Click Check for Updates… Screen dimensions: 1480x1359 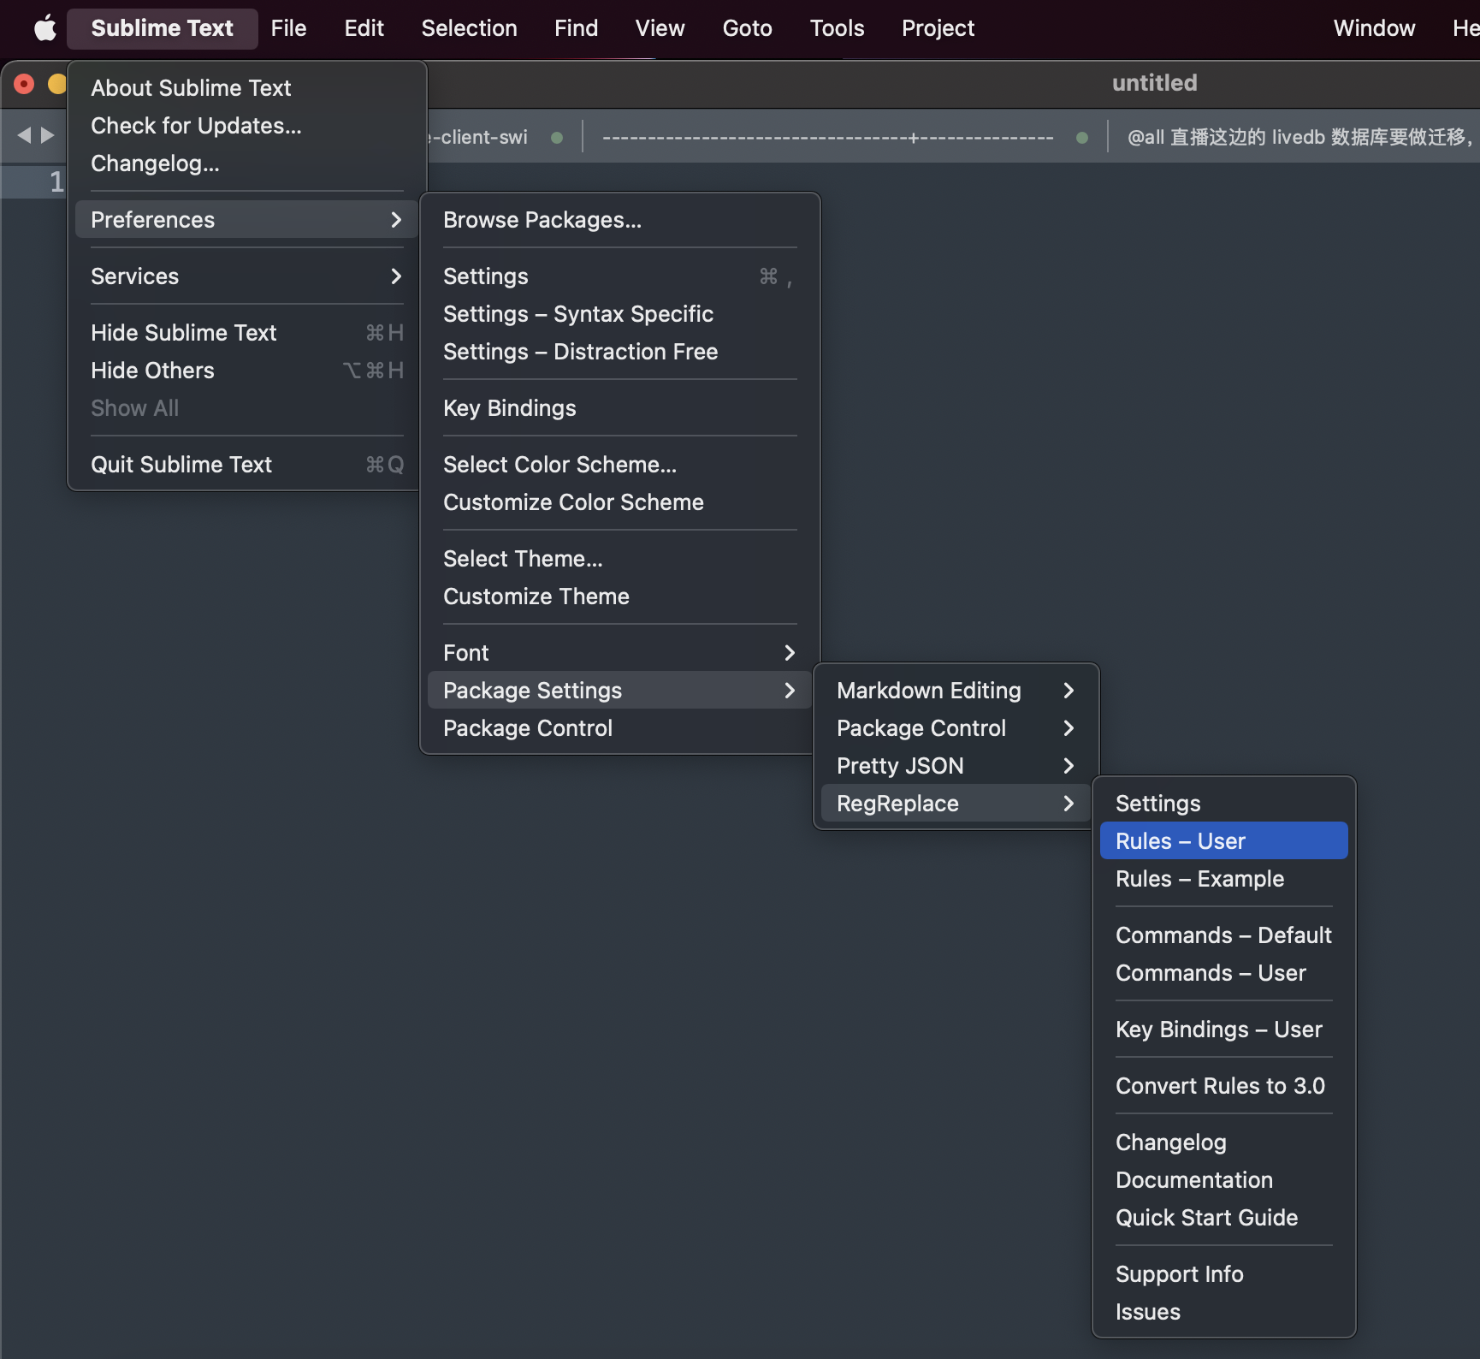coord(196,126)
